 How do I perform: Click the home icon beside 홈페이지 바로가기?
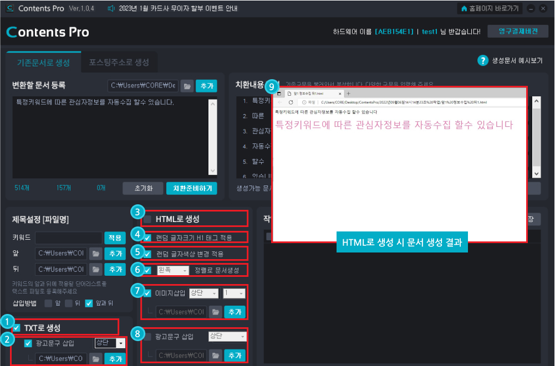click(x=464, y=8)
